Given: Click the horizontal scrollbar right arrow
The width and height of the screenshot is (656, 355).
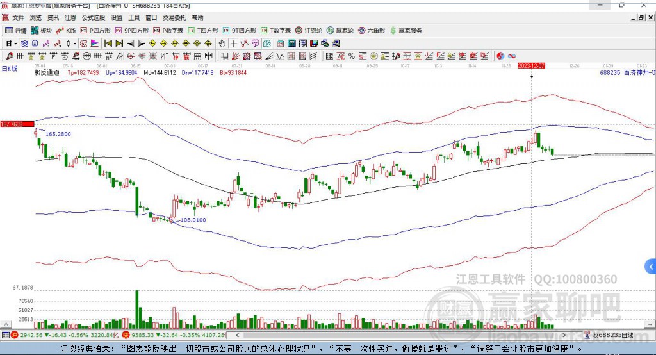Looking at the screenshot, I should pyautogui.click(x=564, y=335).
